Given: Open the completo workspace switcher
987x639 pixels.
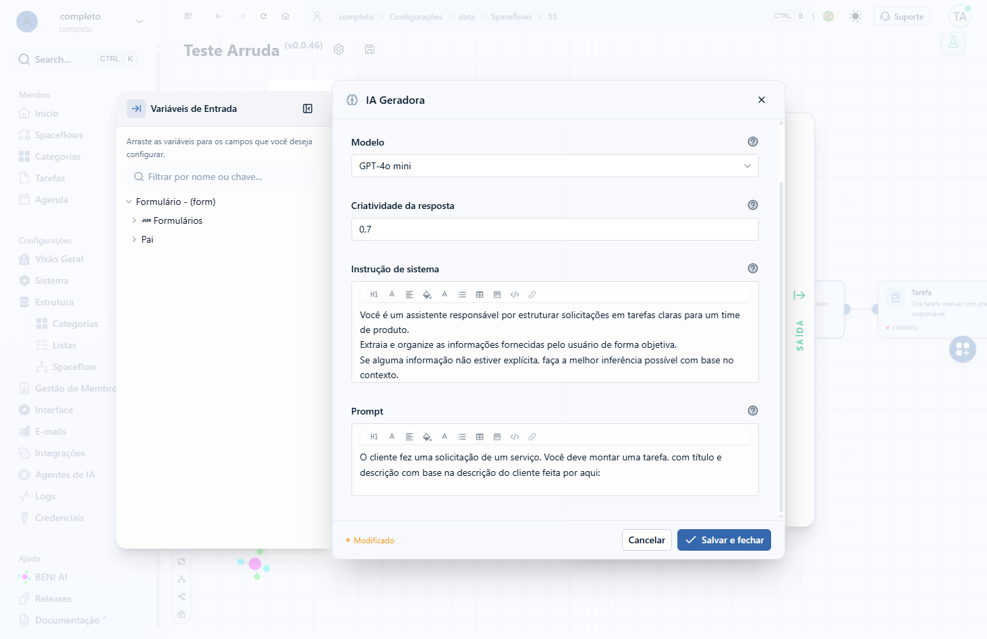Looking at the screenshot, I should click(80, 22).
